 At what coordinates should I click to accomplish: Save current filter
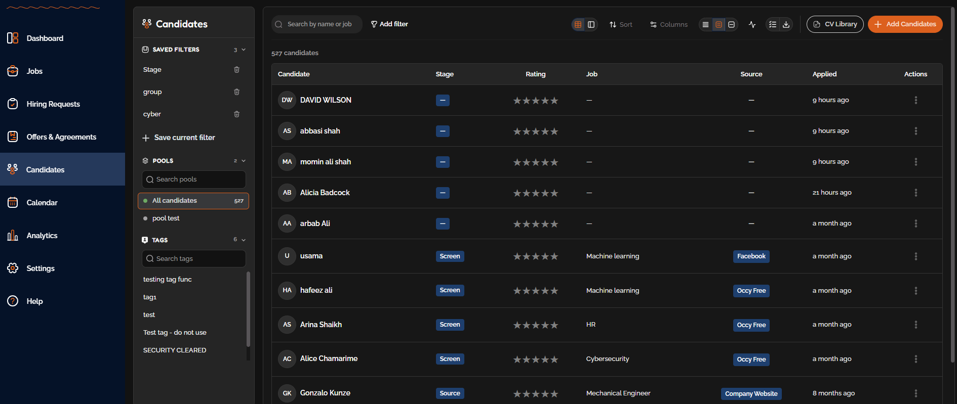pos(179,138)
